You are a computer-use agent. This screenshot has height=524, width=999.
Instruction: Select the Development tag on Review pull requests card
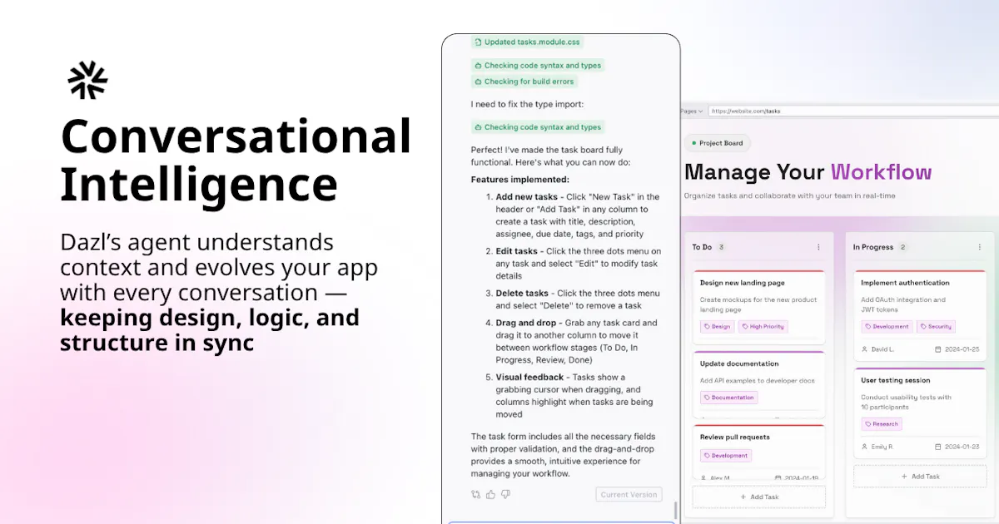[726, 456]
